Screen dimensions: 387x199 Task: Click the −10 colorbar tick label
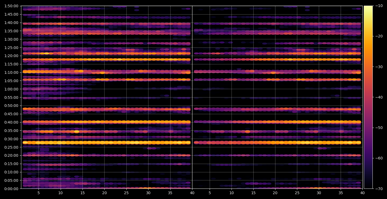378,6
